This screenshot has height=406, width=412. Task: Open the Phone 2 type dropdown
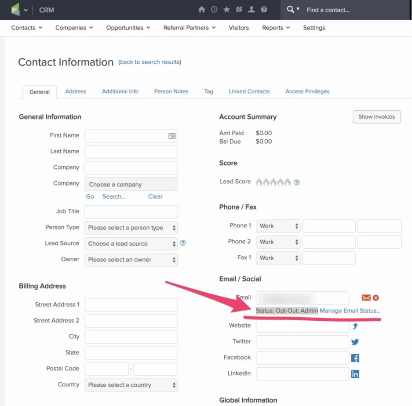click(278, 242)
